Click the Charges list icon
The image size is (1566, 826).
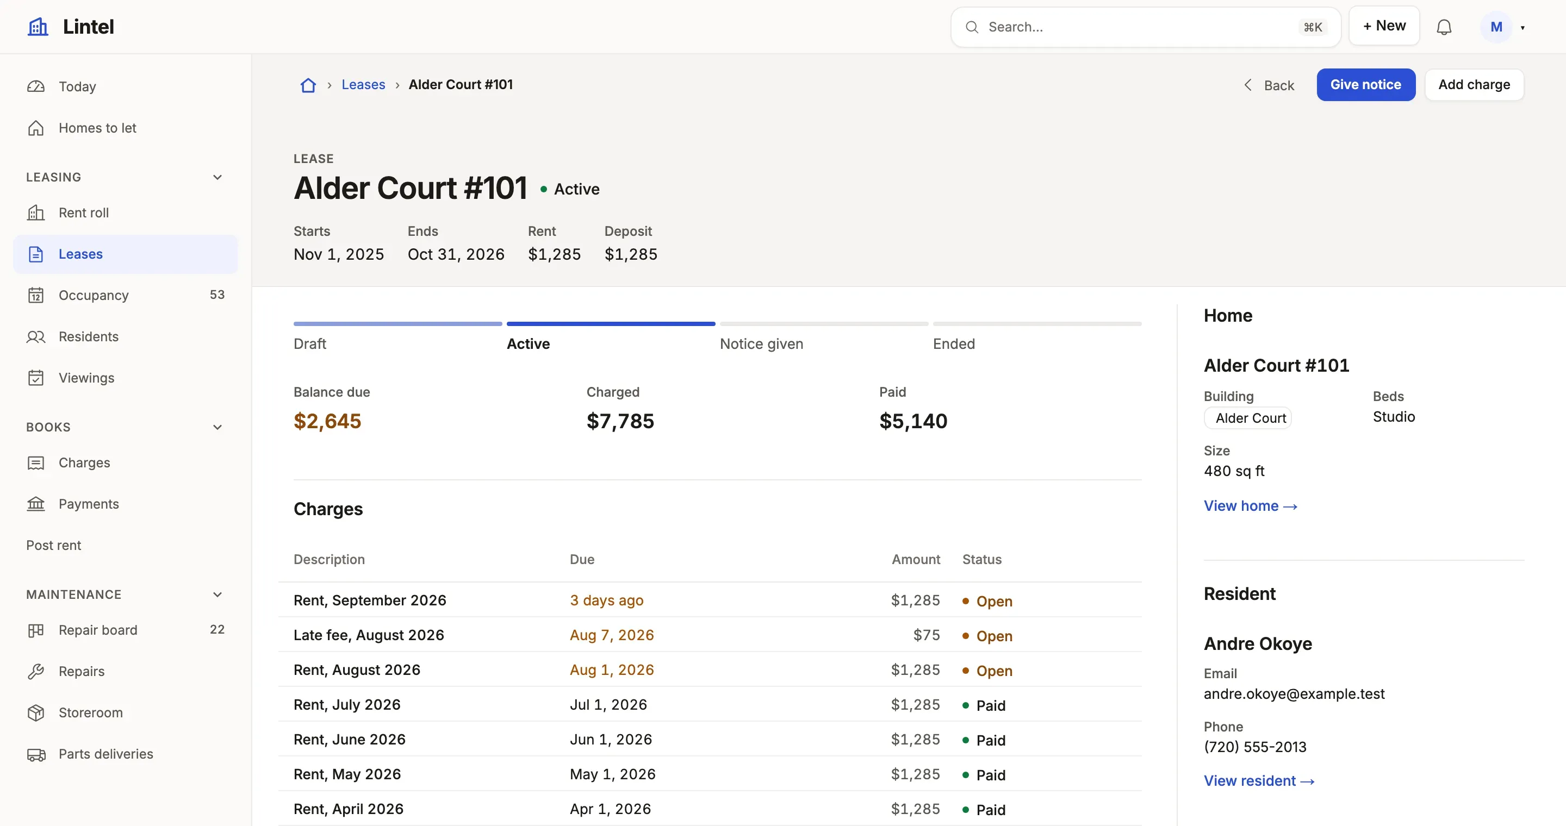click(x=36, y=463)
